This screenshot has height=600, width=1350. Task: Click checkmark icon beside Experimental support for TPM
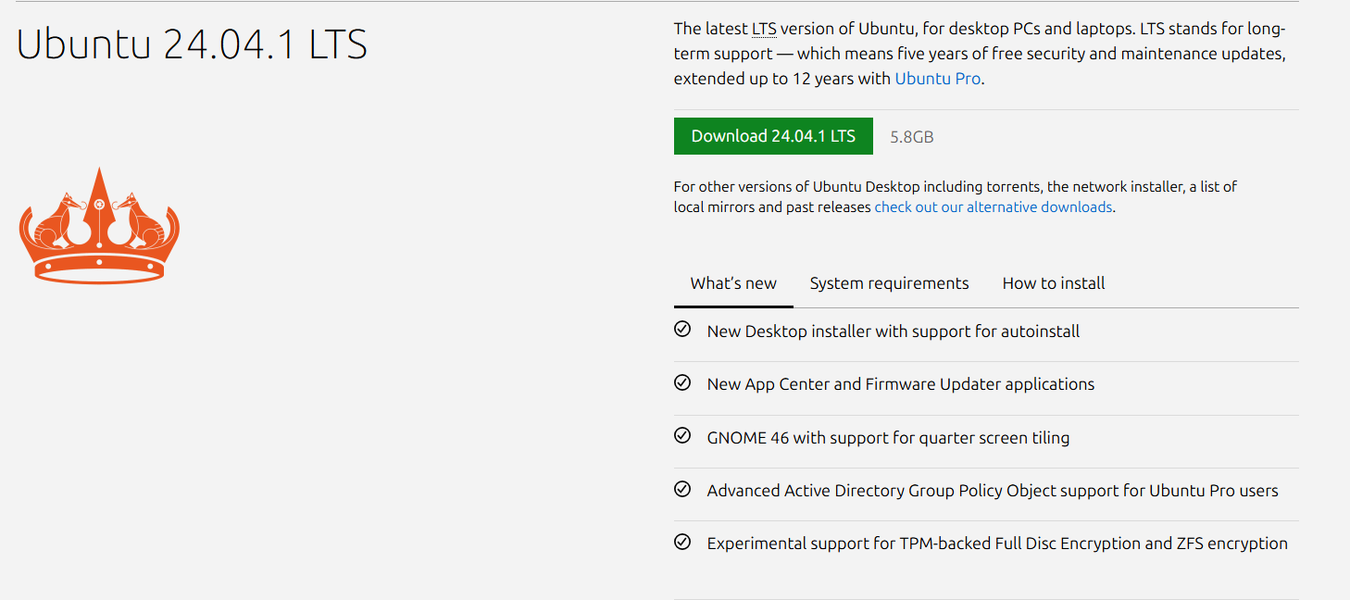pyautogui.click(x=682, y=542)
